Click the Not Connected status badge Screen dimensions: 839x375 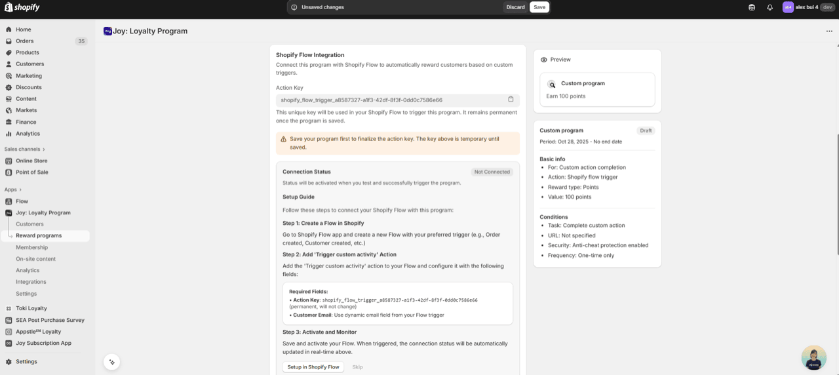[492, 172]
